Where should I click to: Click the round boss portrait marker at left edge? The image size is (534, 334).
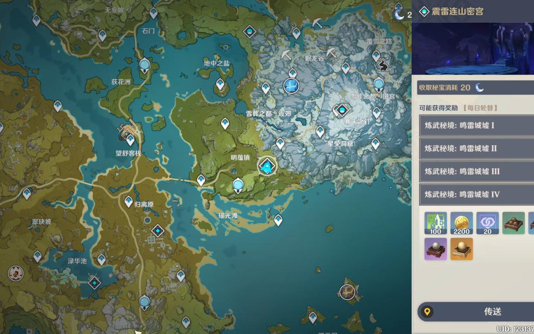(x=16, y=273)
